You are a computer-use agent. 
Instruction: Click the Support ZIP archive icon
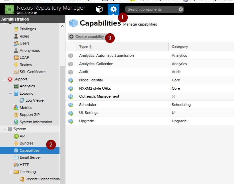(16, 115)
